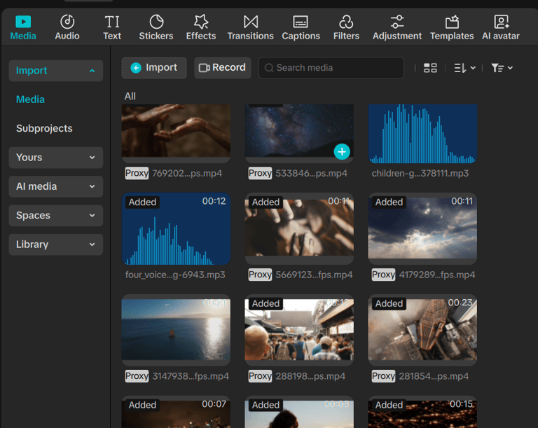This screenshot has height=428, width=538.
Task: Add the starry sky clip with plus icon
Action: coord(341,151)
